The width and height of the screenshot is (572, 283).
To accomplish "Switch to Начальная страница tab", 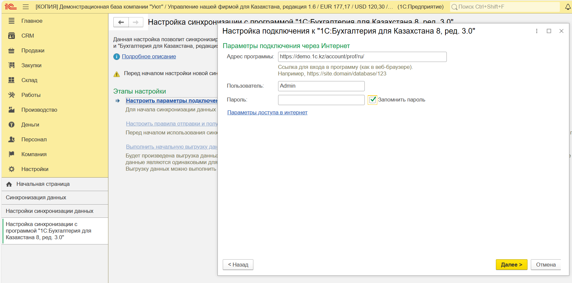I will click(43, 184).
